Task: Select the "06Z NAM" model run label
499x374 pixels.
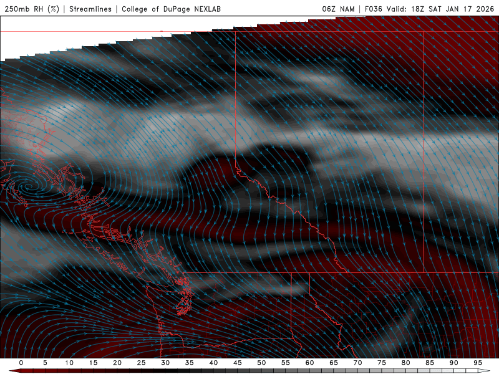Action: click(x=338, y=9)
